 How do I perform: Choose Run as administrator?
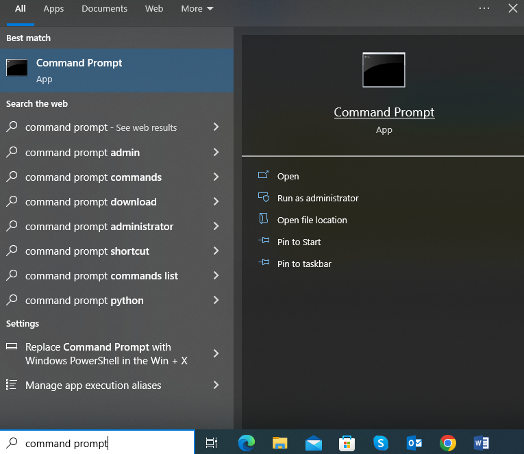click(318, 199)
